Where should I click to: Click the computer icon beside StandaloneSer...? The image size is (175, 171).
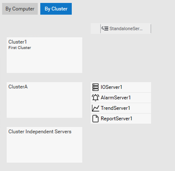105,28
